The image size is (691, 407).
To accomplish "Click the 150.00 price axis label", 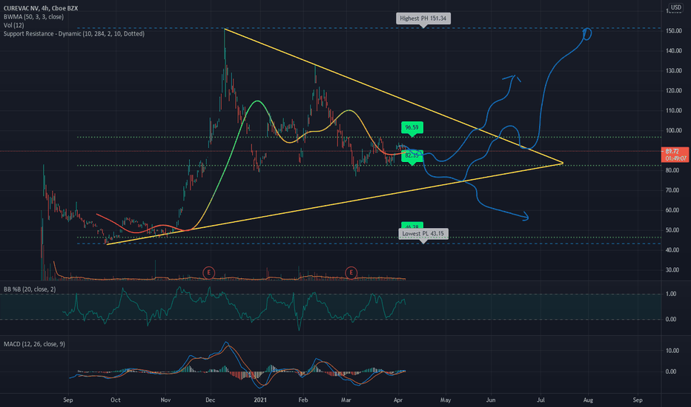I will pyautogui.click(x=674, y=31).
